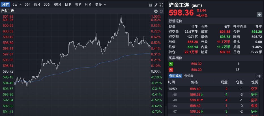Open the 月K chart view
This screenshot has width=264, height=116.
(x=88, y=5)
